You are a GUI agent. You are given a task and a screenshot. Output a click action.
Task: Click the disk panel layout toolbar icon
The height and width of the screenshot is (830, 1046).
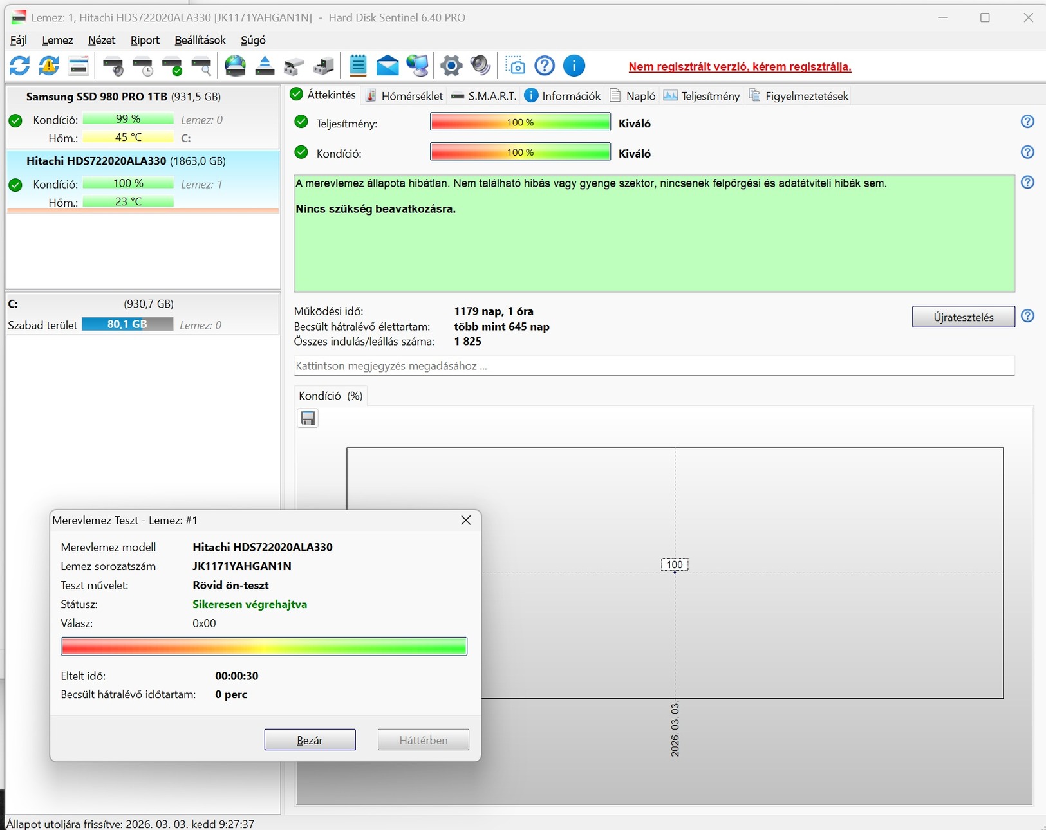click(x=79, y=66)
